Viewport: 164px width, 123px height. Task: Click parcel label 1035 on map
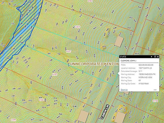coord(54,74)
